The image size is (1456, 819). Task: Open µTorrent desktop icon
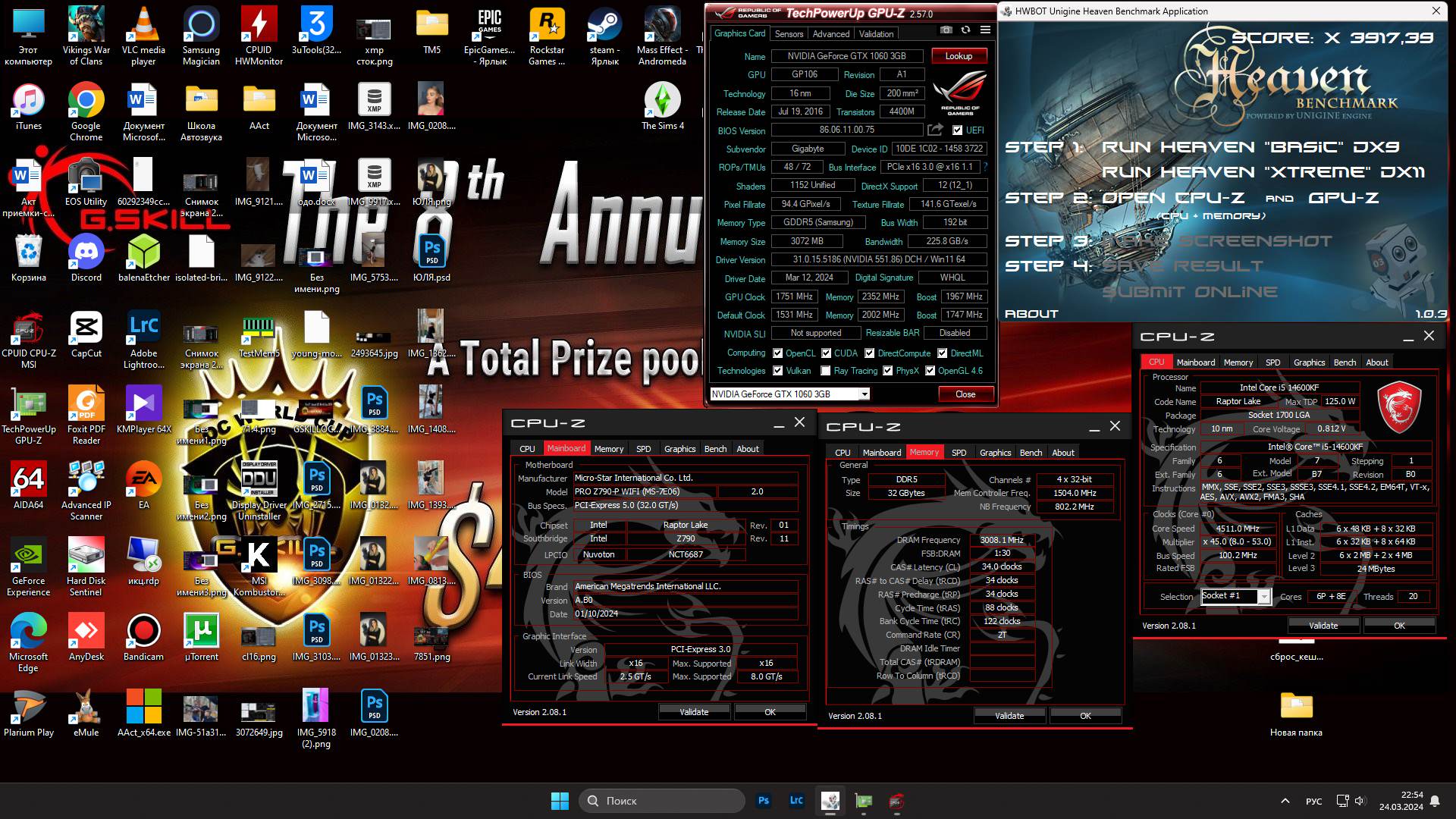tap(201, 637)
